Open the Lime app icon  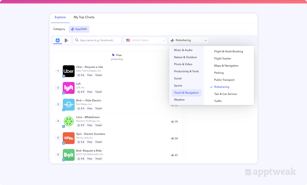click(x=69, y=121)
